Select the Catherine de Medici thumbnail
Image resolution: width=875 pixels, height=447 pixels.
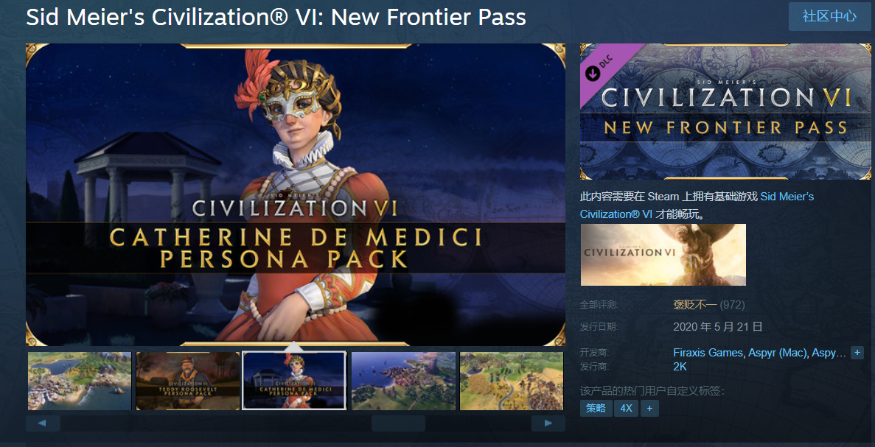pos(294,381)
